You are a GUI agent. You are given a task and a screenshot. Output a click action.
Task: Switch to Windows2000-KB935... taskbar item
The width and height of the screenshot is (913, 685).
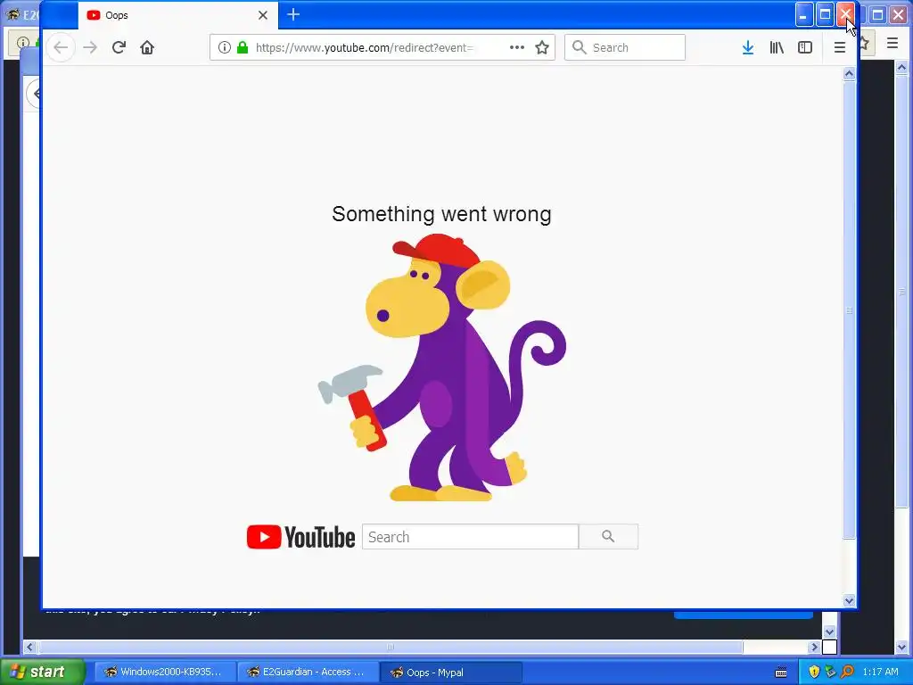click(x=165, y=673)
